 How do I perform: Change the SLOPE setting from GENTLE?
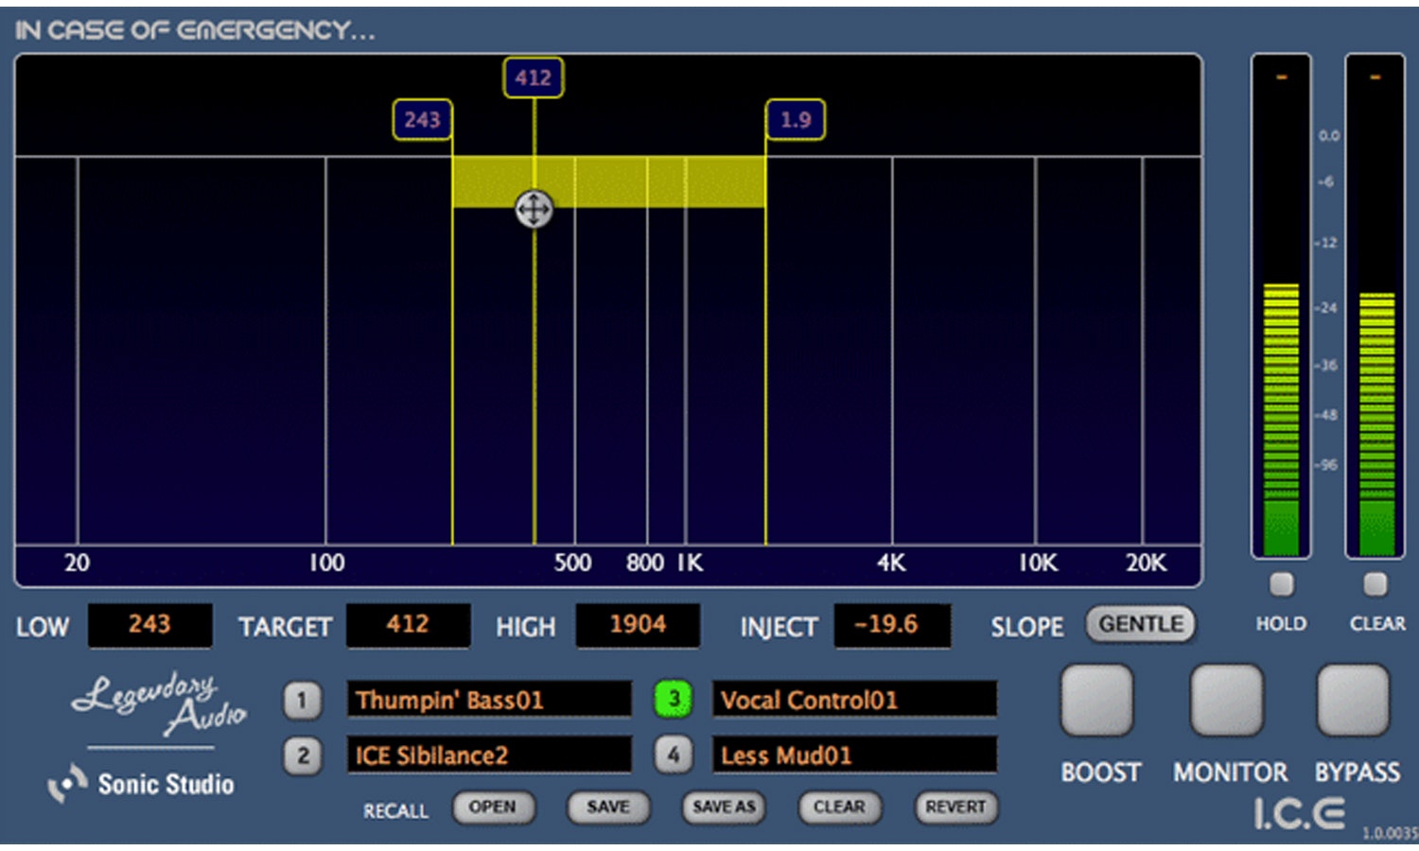click(x=1140, y=624)
